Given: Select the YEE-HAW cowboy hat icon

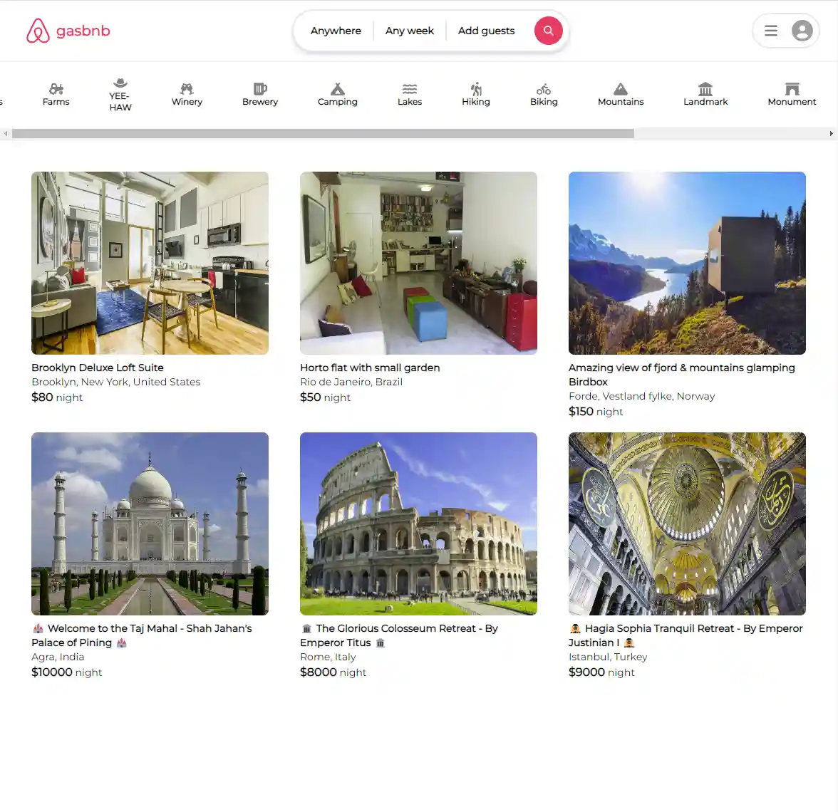Looking at the screenshot, I should [120, 83].
